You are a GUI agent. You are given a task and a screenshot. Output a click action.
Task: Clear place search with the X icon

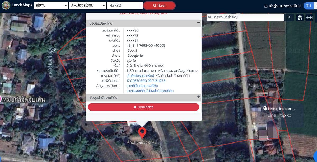289,17
